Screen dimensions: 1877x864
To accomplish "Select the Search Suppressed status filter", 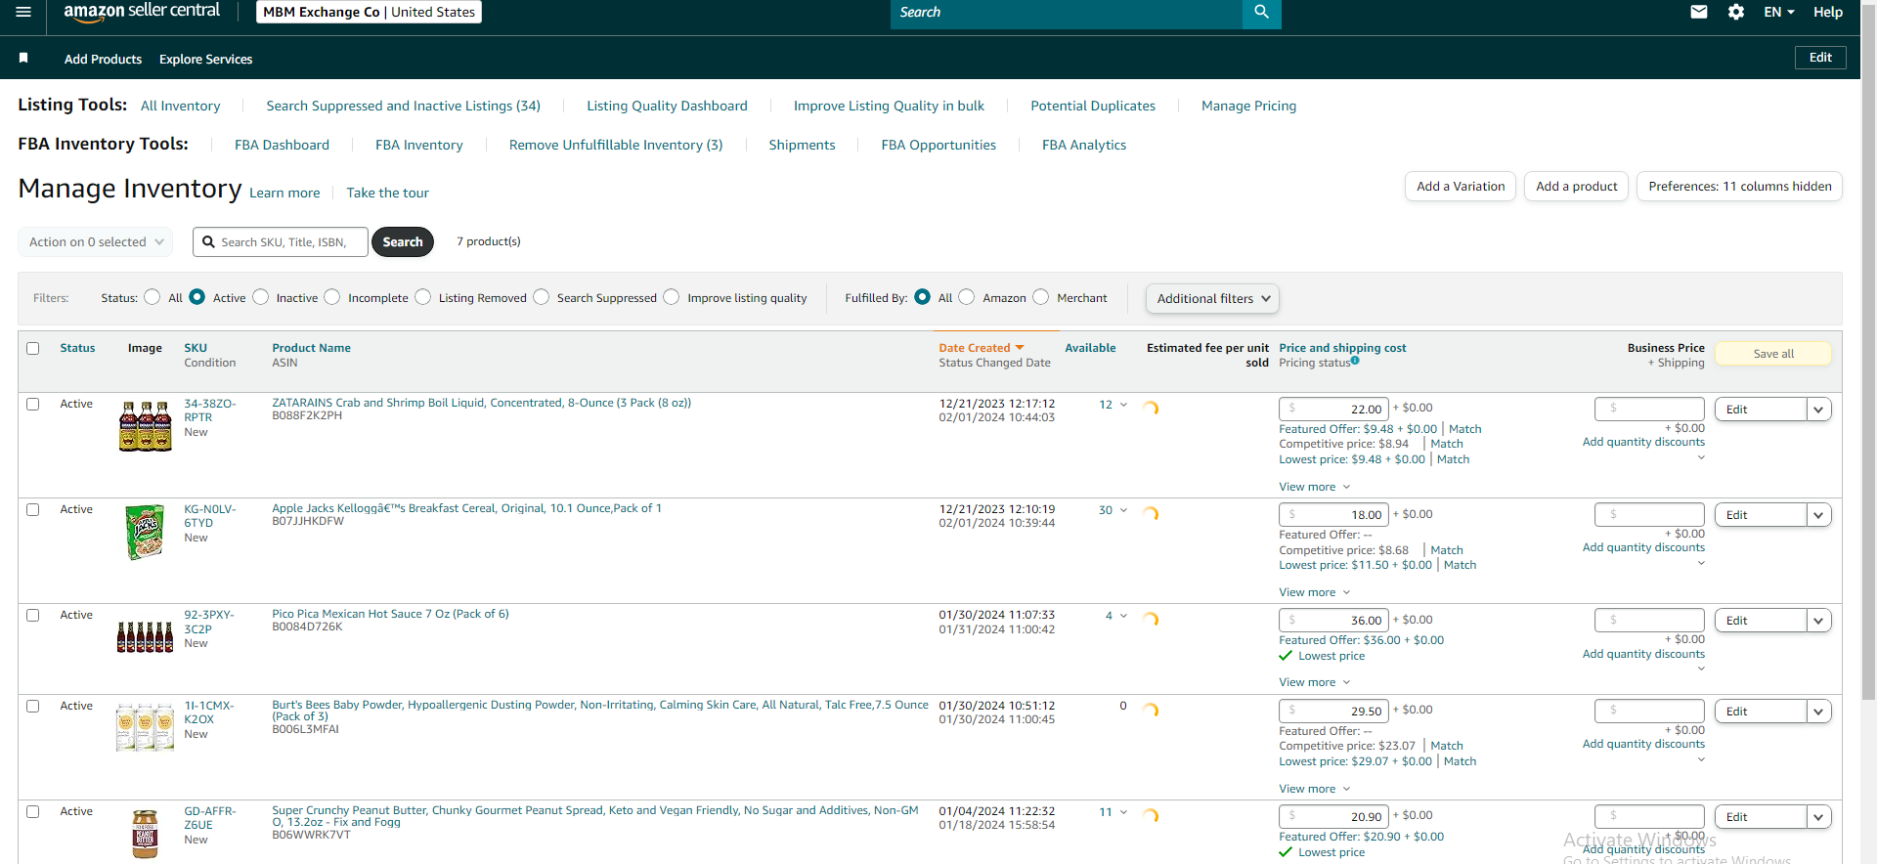I will 541,297.
